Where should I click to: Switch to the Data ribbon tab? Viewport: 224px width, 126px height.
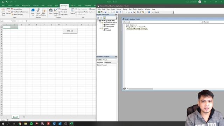(x=43, y=6)
